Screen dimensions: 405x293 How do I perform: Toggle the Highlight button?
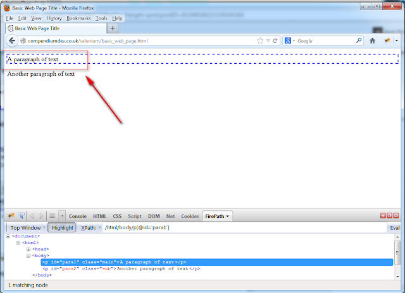coord(62,228)
